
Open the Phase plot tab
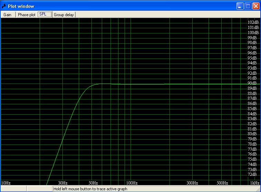point(27,14)
